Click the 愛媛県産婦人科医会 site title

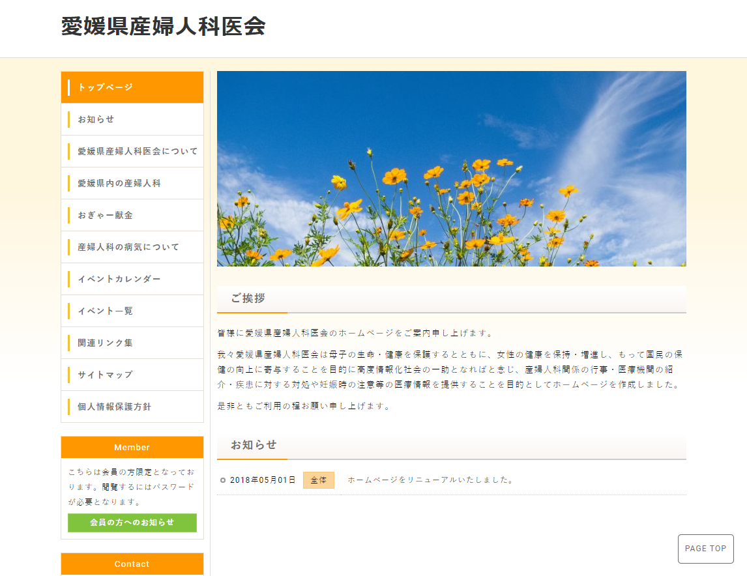(x=164, y=26)
